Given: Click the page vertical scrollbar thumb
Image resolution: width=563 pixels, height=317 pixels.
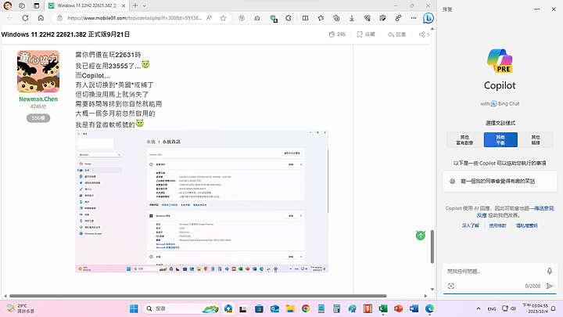Looking at the screenshot, I should (x=432, y=247).
